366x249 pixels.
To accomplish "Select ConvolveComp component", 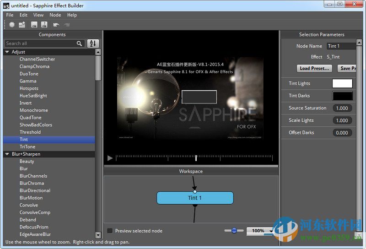I will pos(35,212).
